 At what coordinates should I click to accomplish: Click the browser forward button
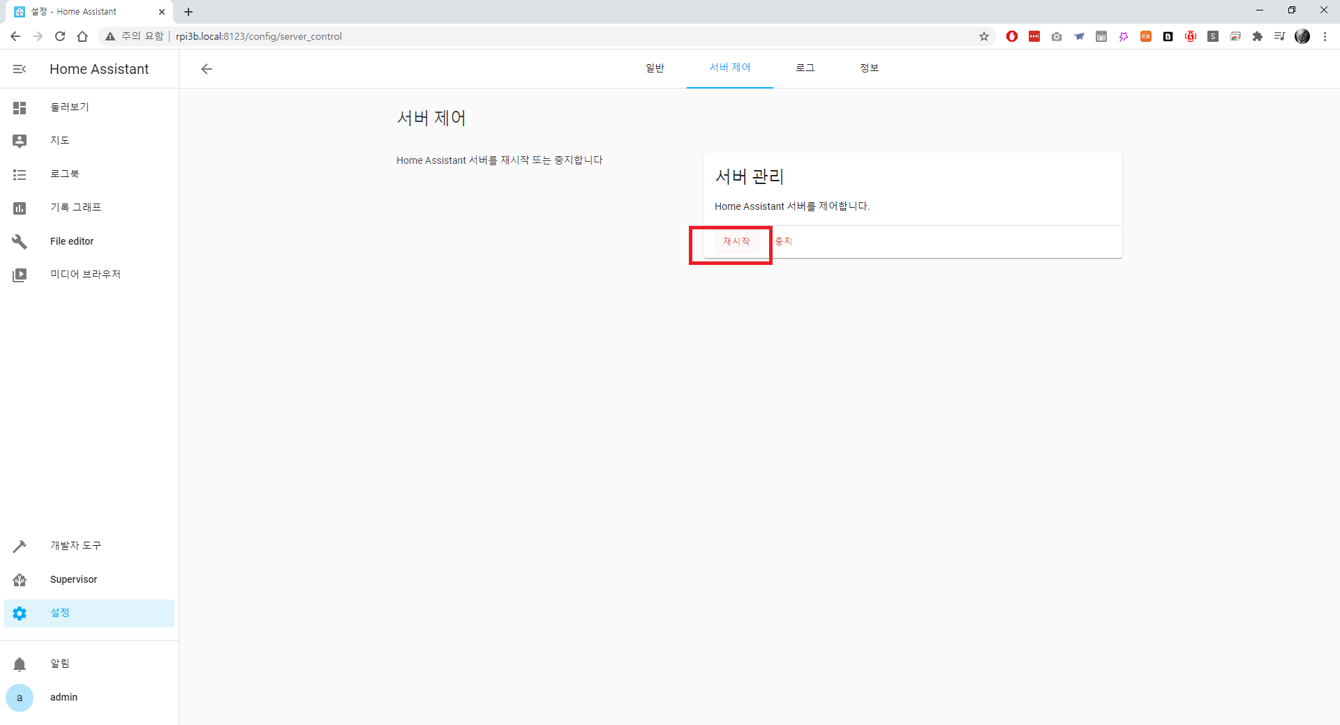pos(38,36)
